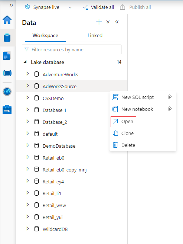Expand the left navigation rail chevrons
This screenshot has height=244, width=183.
[11, 5]
